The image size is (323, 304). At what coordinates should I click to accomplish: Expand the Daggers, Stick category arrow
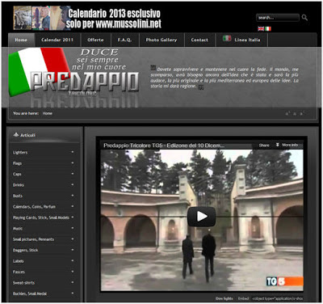pos(73,250)
